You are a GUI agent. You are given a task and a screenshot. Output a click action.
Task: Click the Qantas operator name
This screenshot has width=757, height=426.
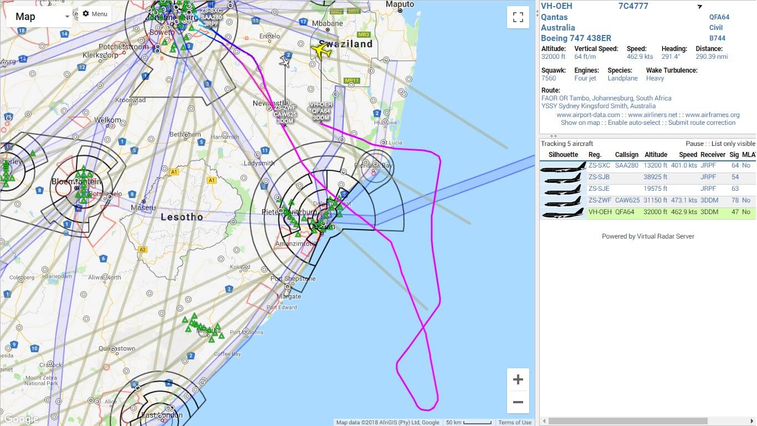[554, 17]
